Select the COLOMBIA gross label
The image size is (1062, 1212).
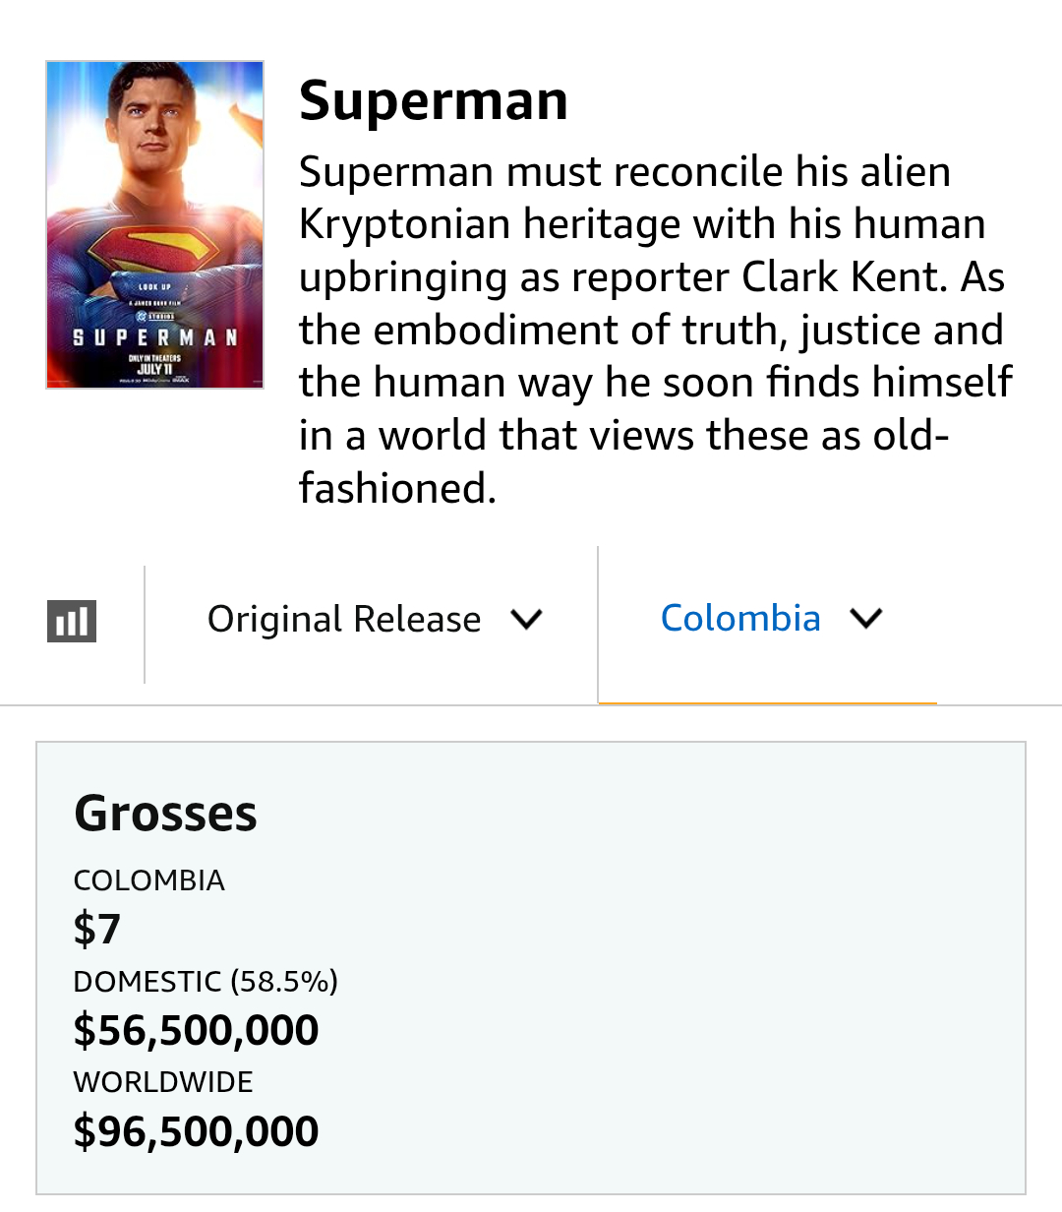coord(149,880)
